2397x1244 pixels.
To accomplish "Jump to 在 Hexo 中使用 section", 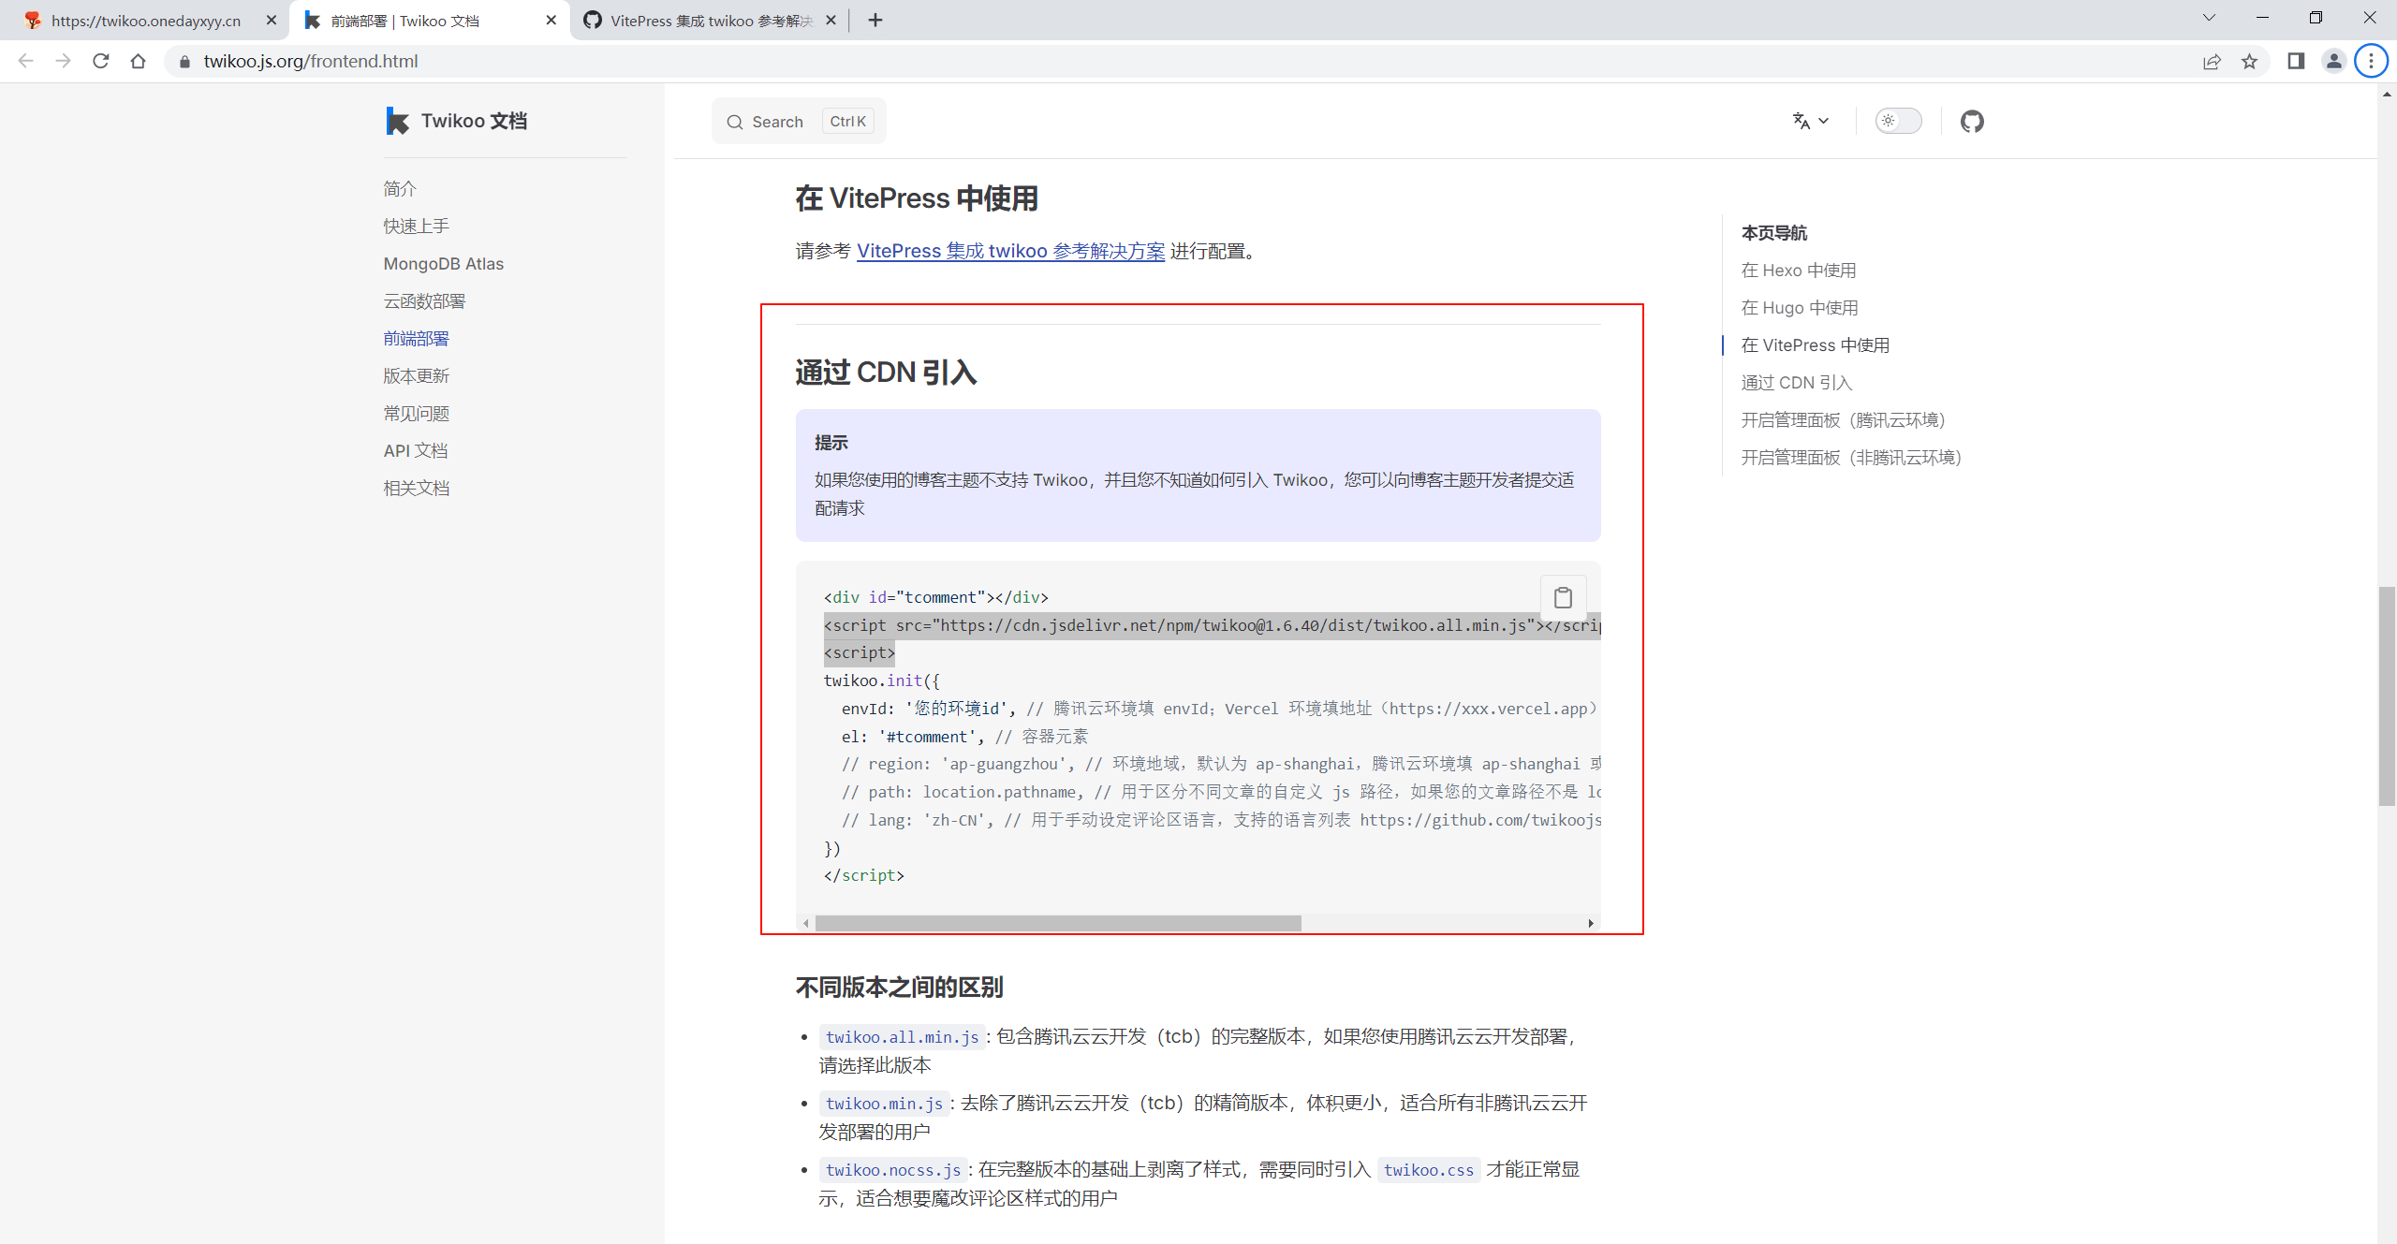I will (x=1798, y=271).
